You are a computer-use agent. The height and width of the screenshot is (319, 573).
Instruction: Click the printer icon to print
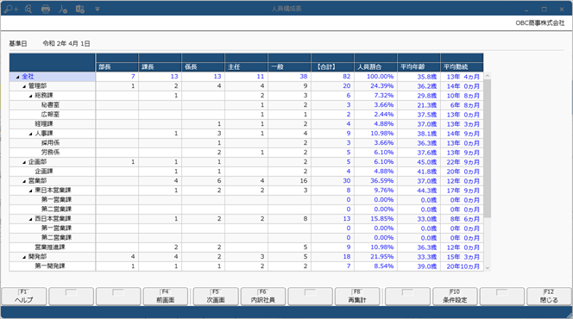(46, 9)
